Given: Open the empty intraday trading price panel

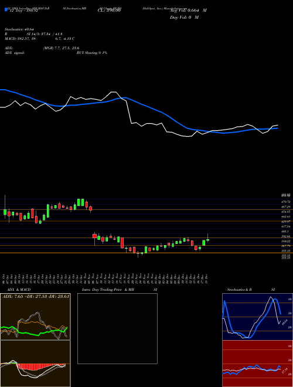Looking at the screenshot, I should point(117,328).
